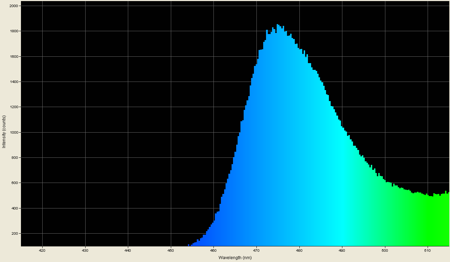Click the 510 tick label on x-axis
Screen dimensions: 450x262
tap(428, 250)
